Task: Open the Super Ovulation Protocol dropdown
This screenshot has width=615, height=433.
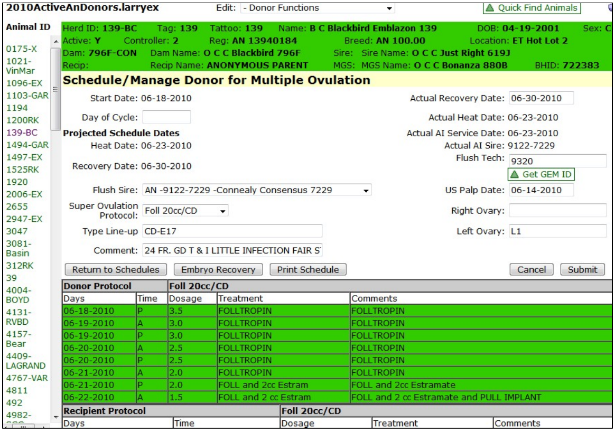Action: coord(185,211)
